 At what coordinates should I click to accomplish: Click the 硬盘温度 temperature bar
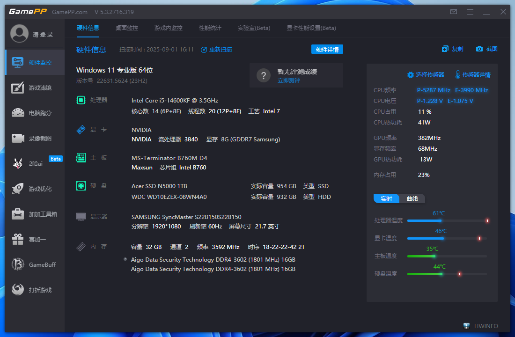point(447,274)
